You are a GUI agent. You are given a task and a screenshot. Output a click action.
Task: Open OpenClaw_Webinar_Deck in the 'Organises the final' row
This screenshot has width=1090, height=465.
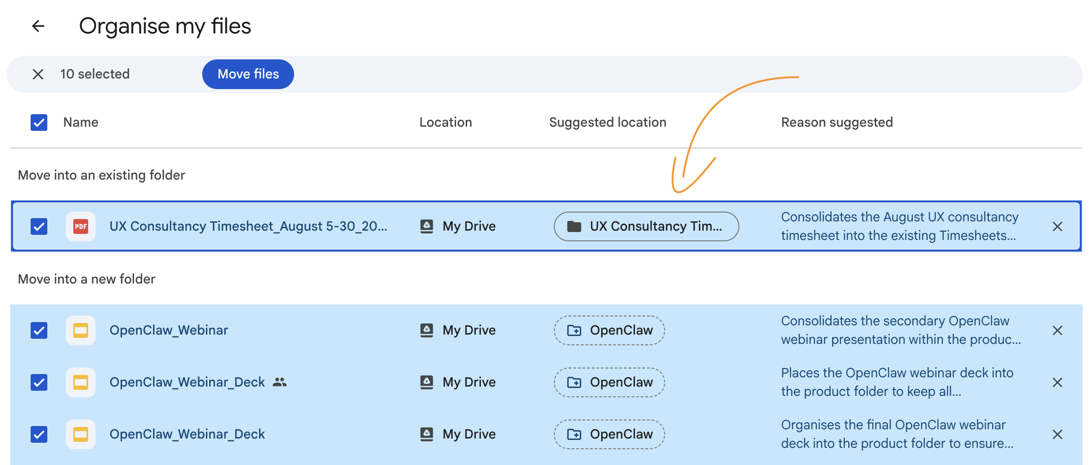pos(187,434)
